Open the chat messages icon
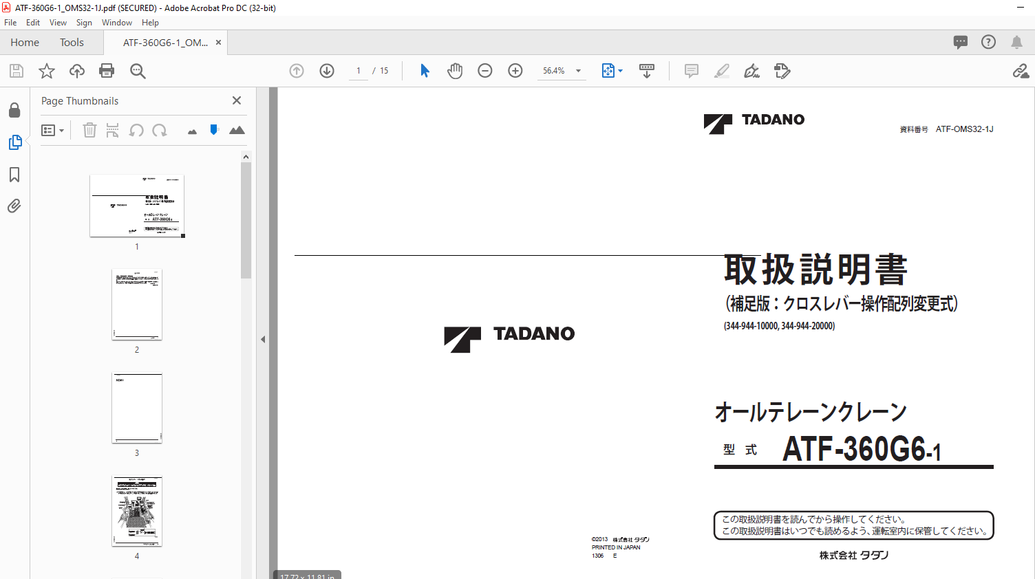 961,42
